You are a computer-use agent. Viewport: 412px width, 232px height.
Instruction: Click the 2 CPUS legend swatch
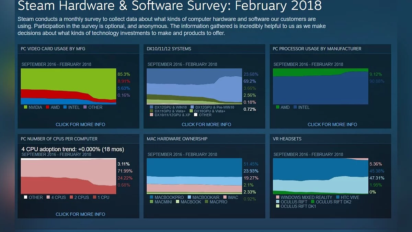[71, 197]
